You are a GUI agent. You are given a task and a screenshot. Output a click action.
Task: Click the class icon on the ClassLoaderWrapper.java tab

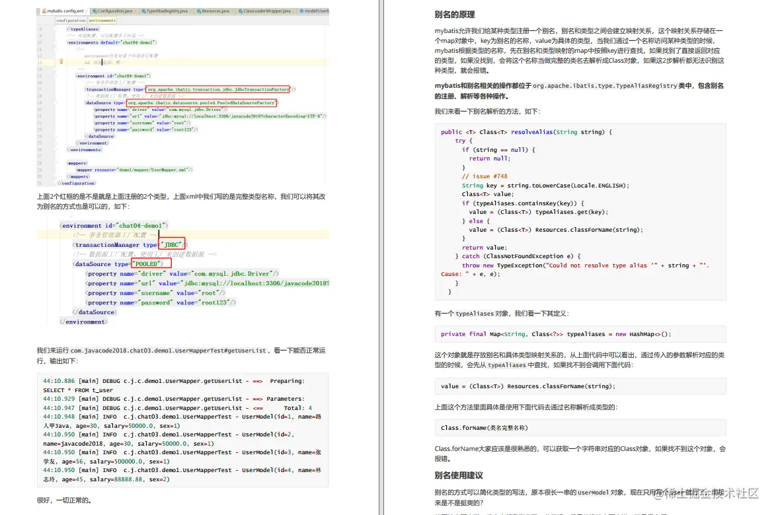[x=240, y=11]
